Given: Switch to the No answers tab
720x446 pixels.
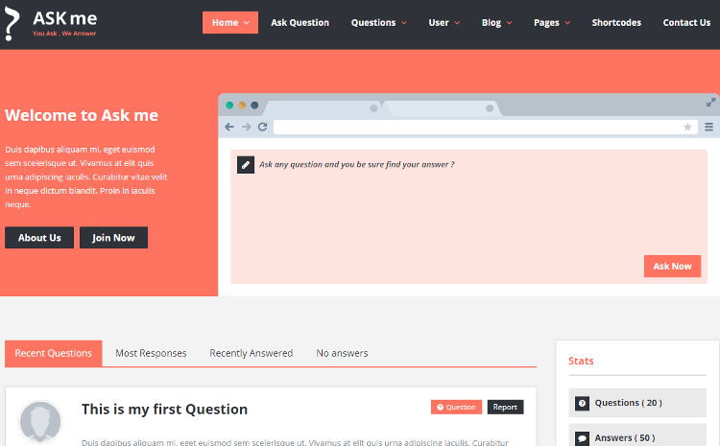Looking at the screenshot, I should click(x=342, y=353).
